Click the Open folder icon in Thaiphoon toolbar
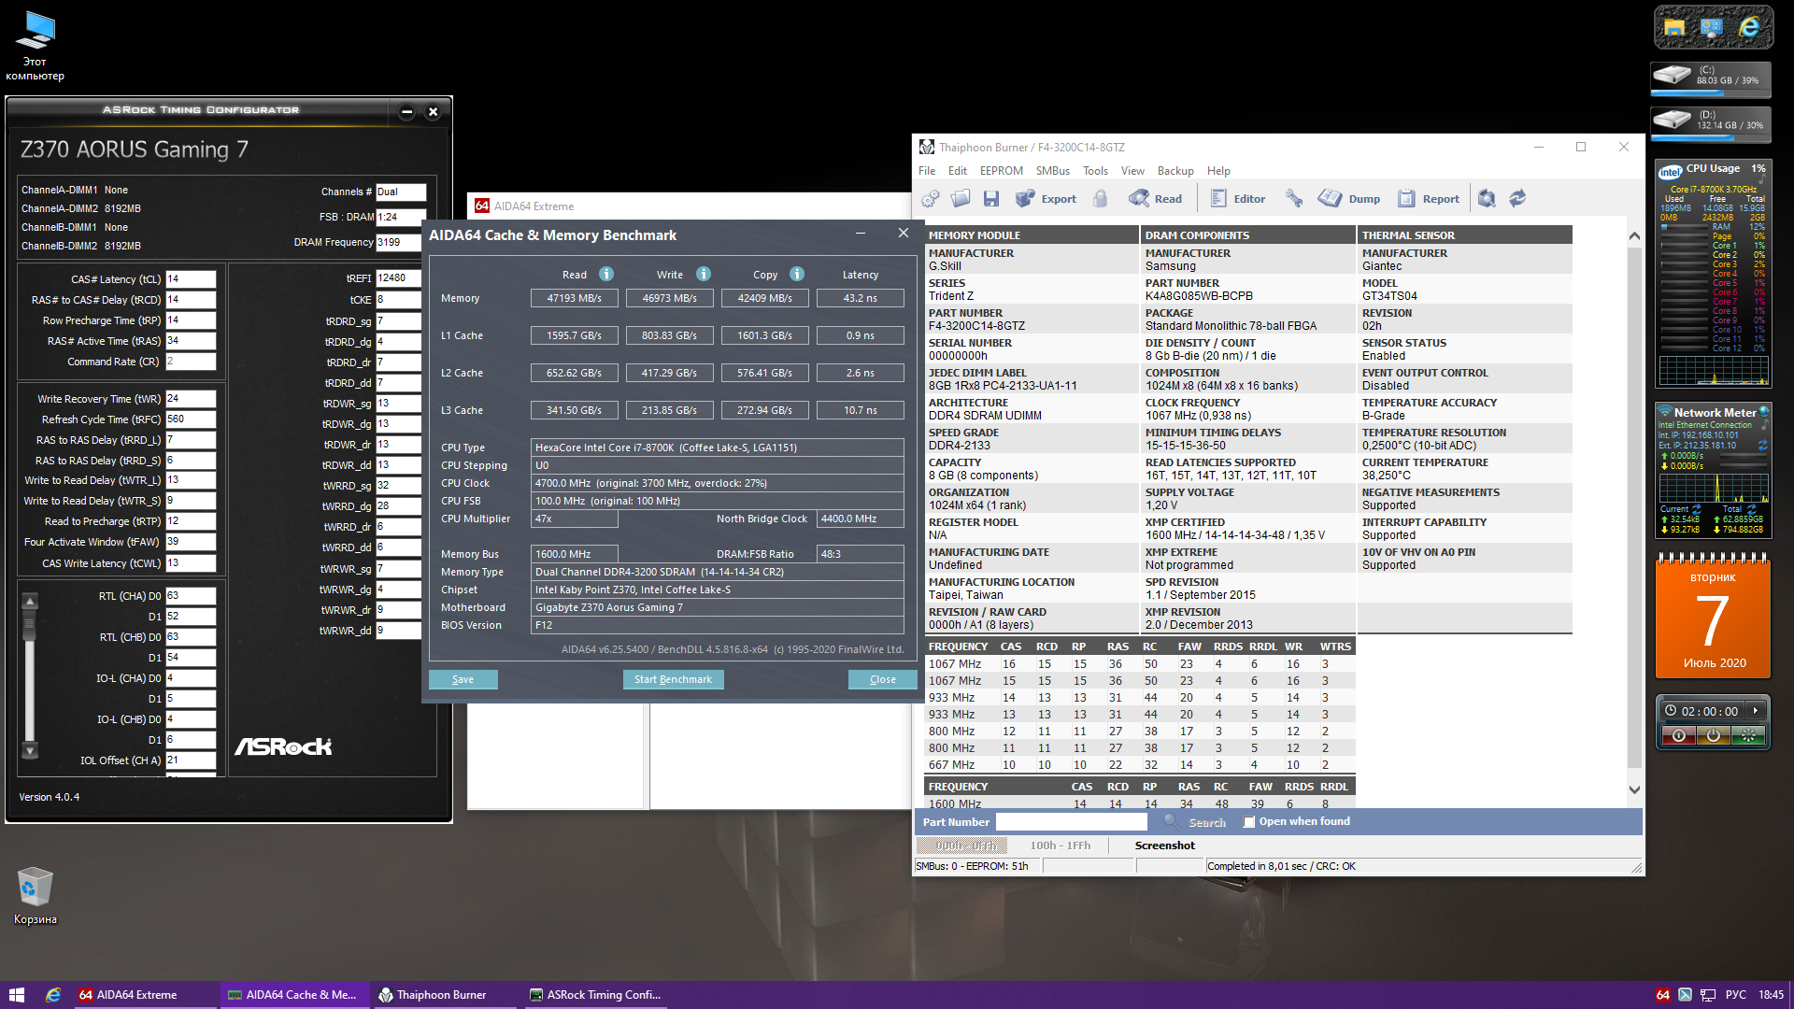 (961, 198)
